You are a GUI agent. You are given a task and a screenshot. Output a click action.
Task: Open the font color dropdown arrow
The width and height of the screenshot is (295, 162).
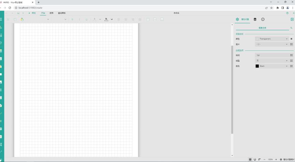click(100, 19)
